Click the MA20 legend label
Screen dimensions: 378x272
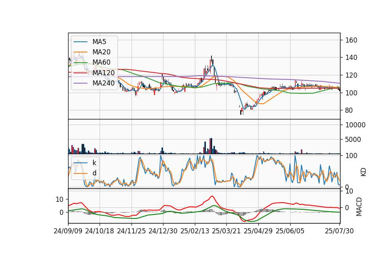[x=101, y=52]
